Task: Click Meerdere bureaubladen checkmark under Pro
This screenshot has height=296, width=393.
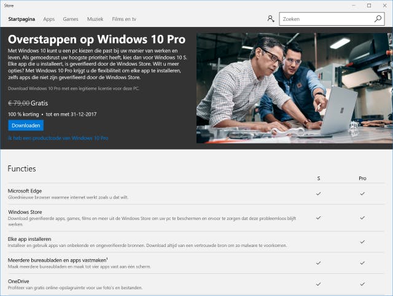Action: [362, 263]
